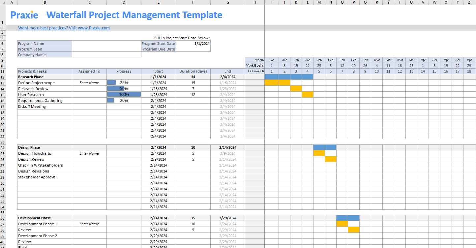476x248 pixels.
Task: Select the empty Program Due Date cell
Action: point(193,49)
